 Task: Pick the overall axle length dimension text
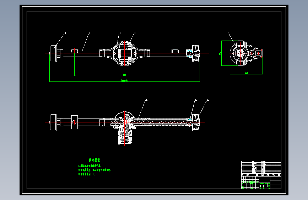[x=125, y=80]
